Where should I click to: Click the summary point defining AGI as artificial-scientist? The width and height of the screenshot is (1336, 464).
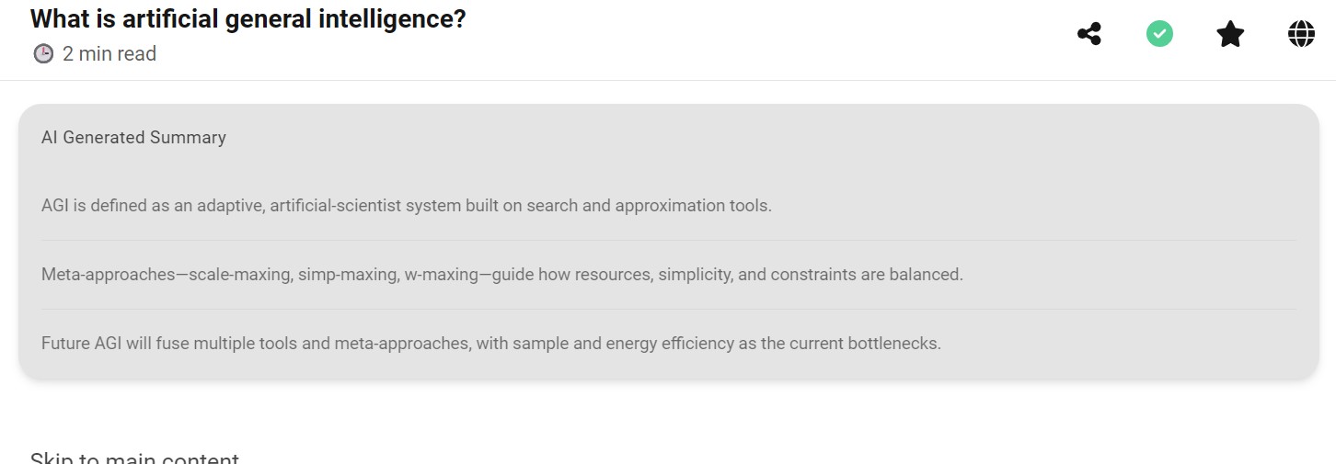406,206
